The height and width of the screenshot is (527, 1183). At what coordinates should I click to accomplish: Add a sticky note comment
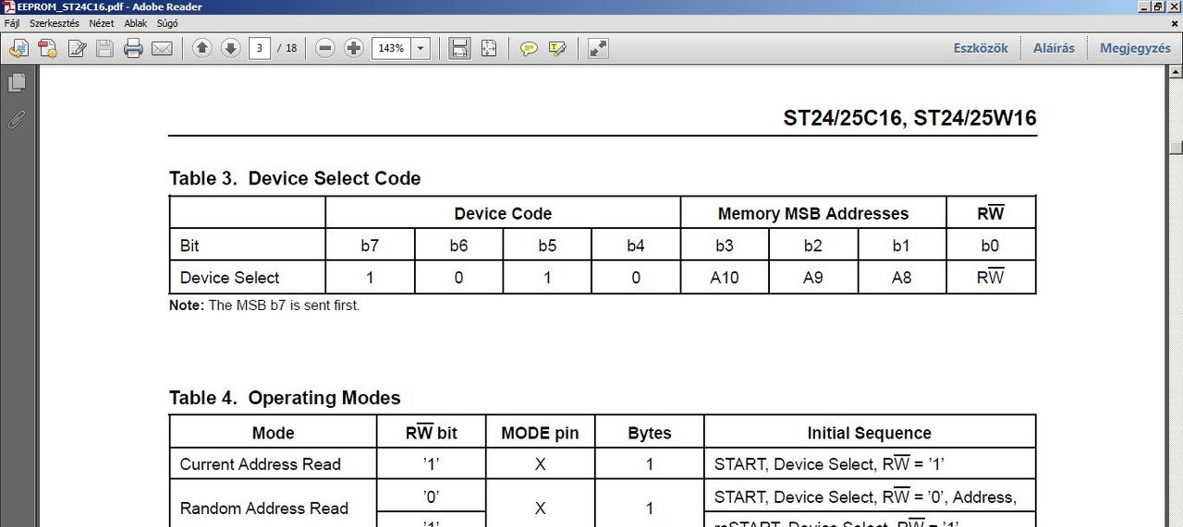pyautogui.click(x=529, y=48)
